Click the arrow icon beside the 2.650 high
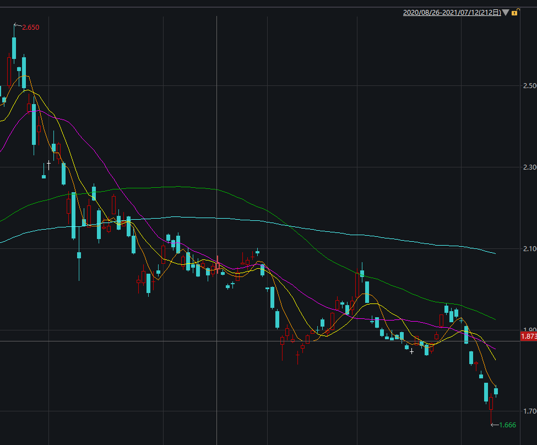Screen dimensions: 537x445 coord(17,26)
